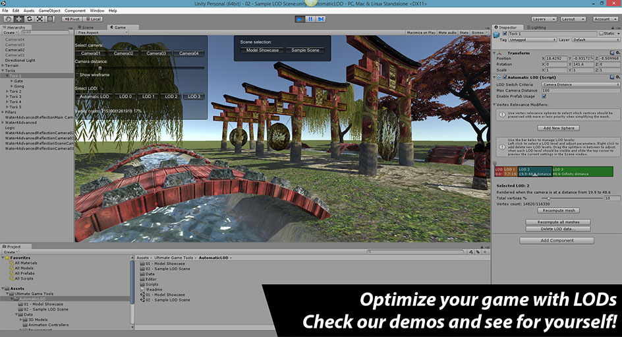The height and width of the screenshot is (337, 622).
Task: Expand the Terrain item in Hierarchy
Action: click(x=3, y=65)
